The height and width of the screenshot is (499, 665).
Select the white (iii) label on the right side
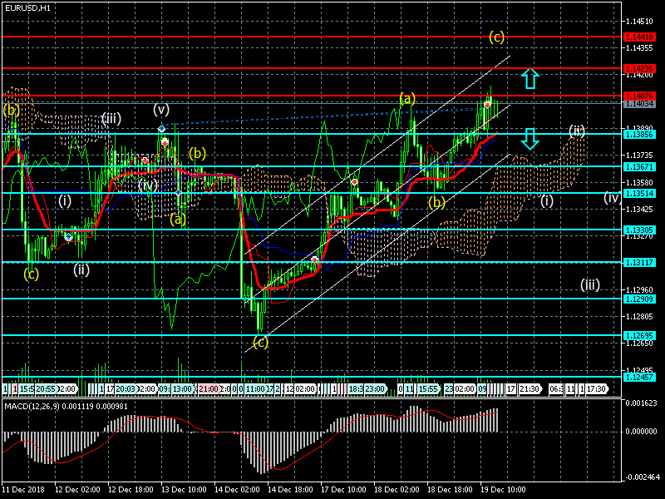tap(590, 284)
